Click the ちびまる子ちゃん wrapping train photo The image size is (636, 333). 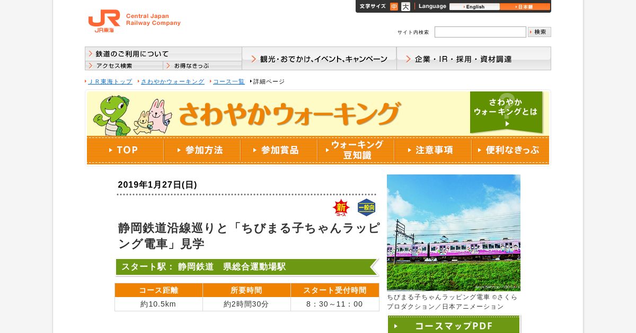pos(454,233)
